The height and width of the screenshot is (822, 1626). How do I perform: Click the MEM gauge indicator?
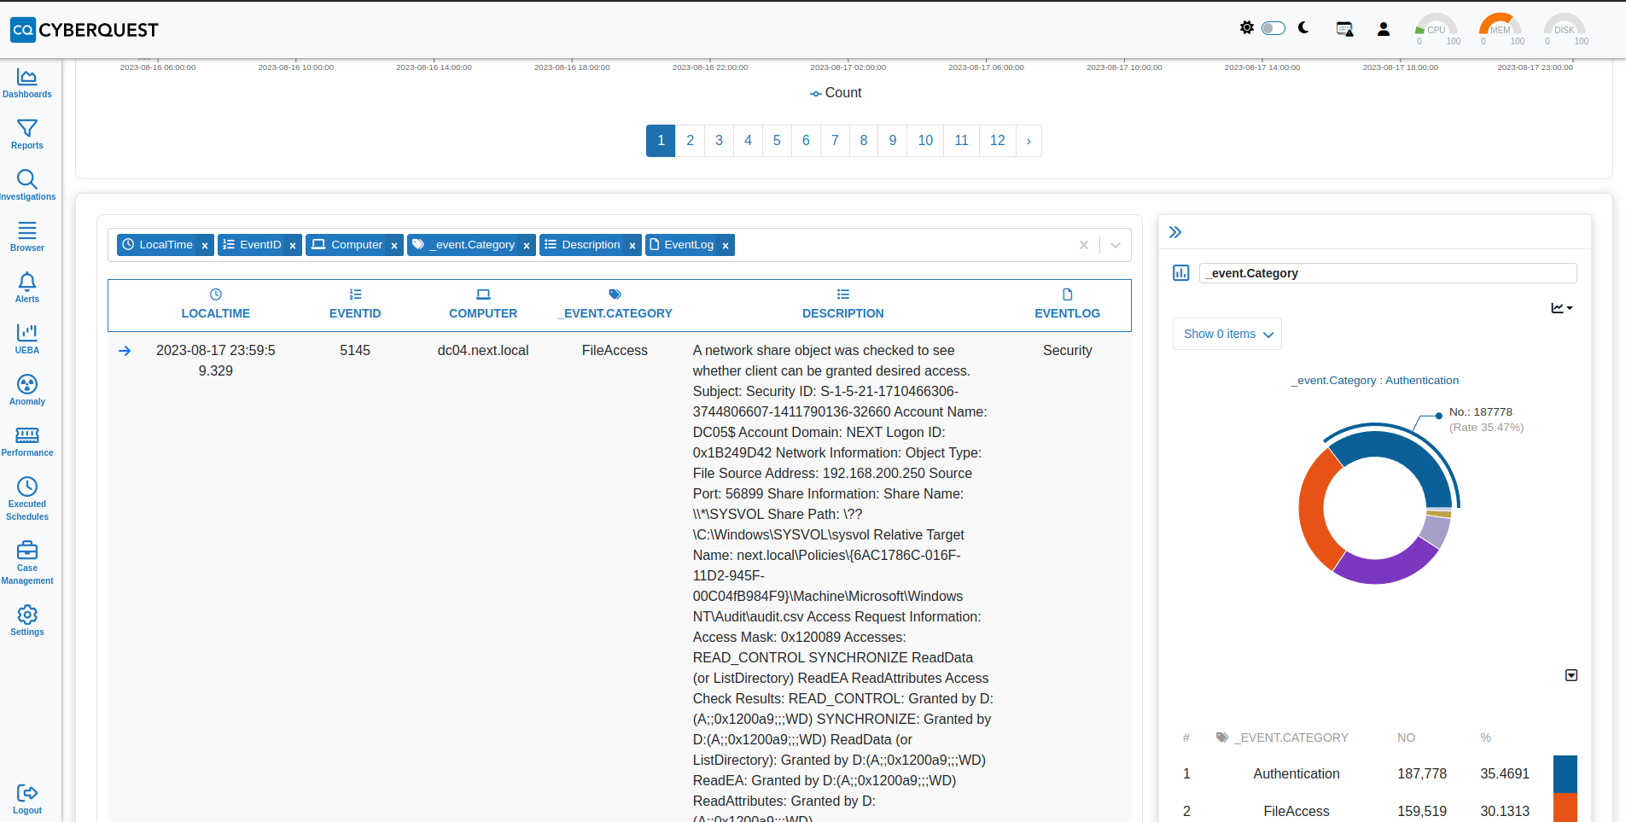click(x=1501, y=29)
